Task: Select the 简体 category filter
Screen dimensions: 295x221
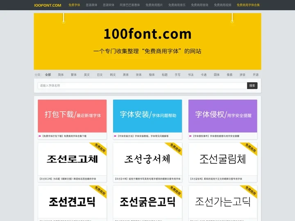Action: pyautogui.click(x=61, y=74)
